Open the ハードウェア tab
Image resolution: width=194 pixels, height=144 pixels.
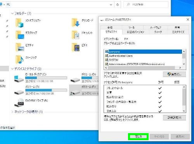coord(156,27)
